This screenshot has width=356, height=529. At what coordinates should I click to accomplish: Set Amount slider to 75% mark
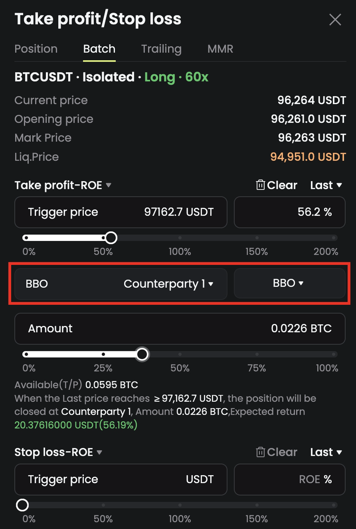point(257,354)
